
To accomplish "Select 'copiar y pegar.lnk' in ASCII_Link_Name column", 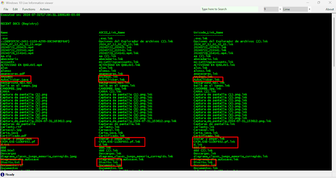I will click(x=114, y=139).
